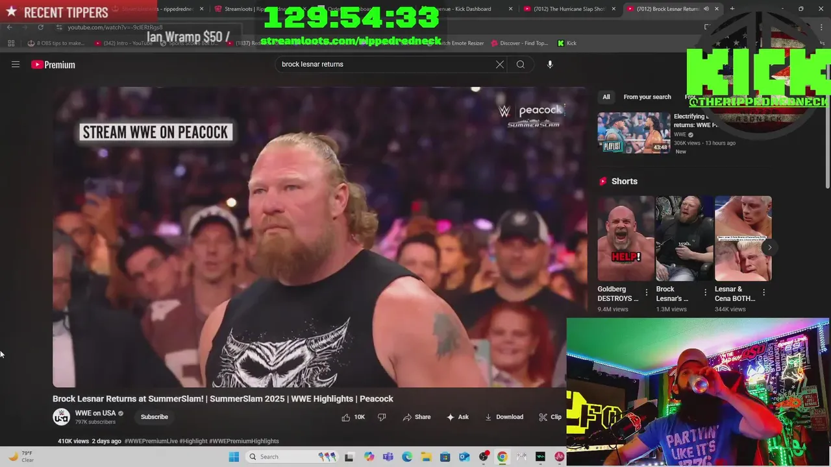Open the Windows Start menu
Screen dimensions: 831x467
[234, 457]
